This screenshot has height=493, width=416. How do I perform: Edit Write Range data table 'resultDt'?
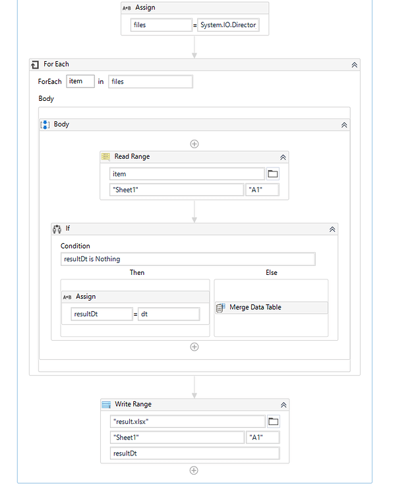pyautogui.click(x=195, y=453)
